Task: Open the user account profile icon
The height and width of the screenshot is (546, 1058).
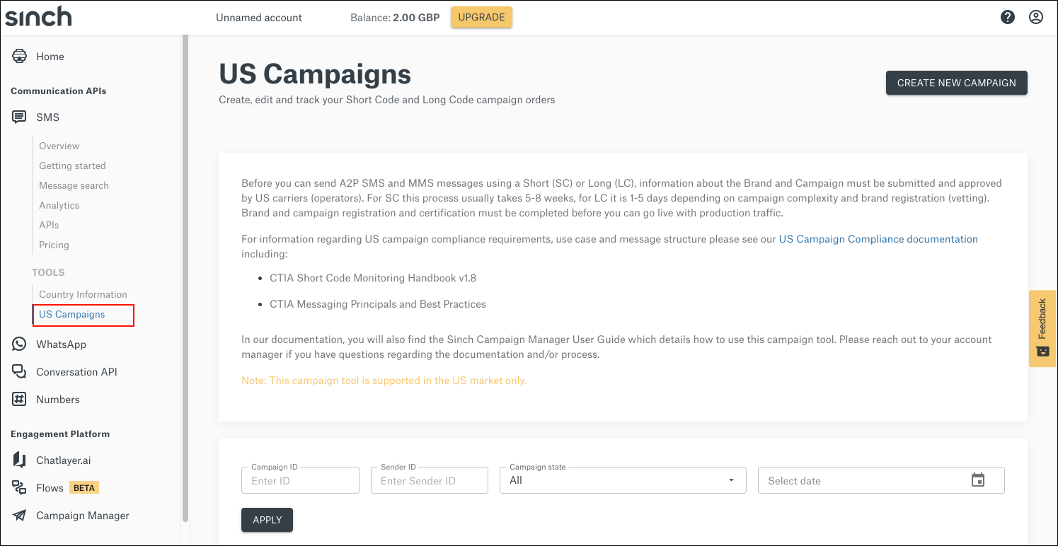Action: [x=1036, y=18]
